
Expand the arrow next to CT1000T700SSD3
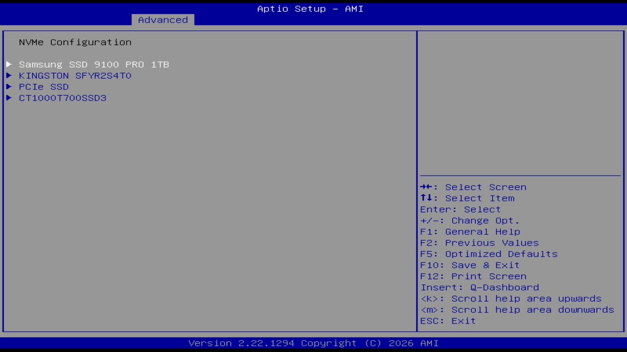tap(9, 98)
